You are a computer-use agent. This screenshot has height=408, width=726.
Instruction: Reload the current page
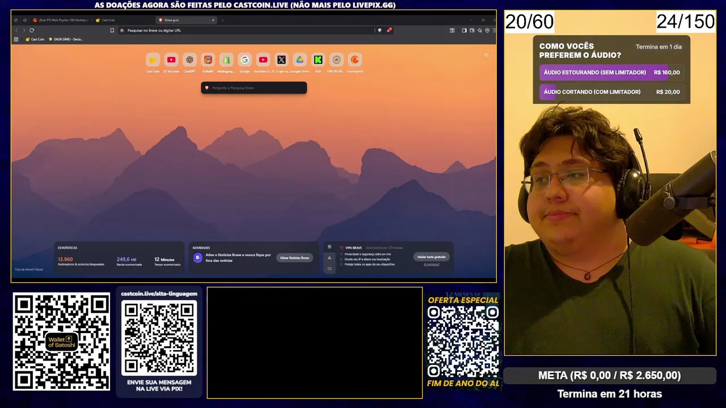(x=32, y=30)
